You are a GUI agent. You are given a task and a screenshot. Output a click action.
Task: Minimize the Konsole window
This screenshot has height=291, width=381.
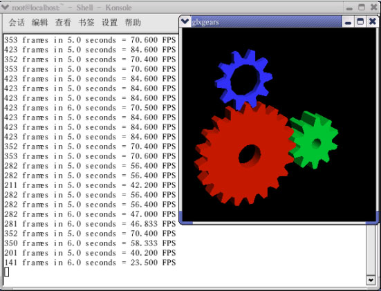pyautogui.click(x=349, y=8)
